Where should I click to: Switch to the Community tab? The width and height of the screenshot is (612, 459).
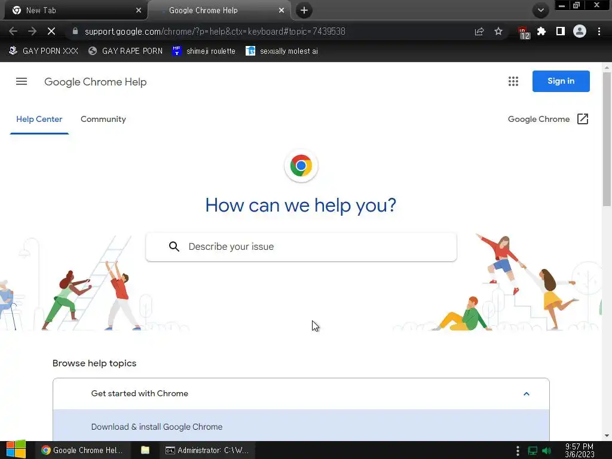pyautogui.click(x=103, y=119)
